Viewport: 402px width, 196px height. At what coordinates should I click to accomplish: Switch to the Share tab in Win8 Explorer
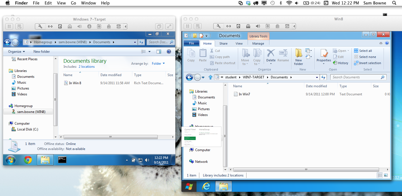[x=223, y=43]
